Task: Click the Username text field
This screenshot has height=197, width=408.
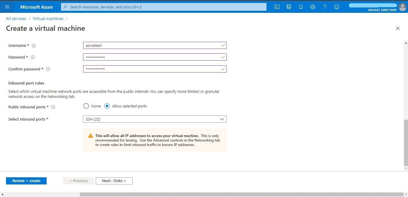Action: pyautogui.click(x=155, y=45)
